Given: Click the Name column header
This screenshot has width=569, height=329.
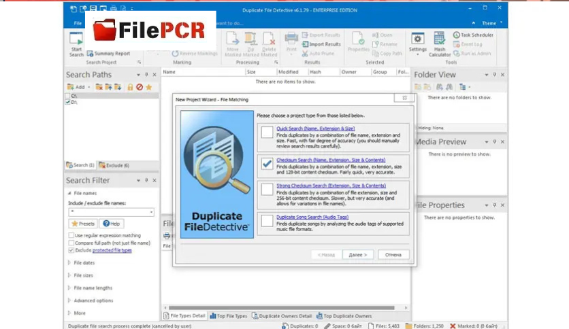Looking at the screenshot, I should click(x=169, y=72).
